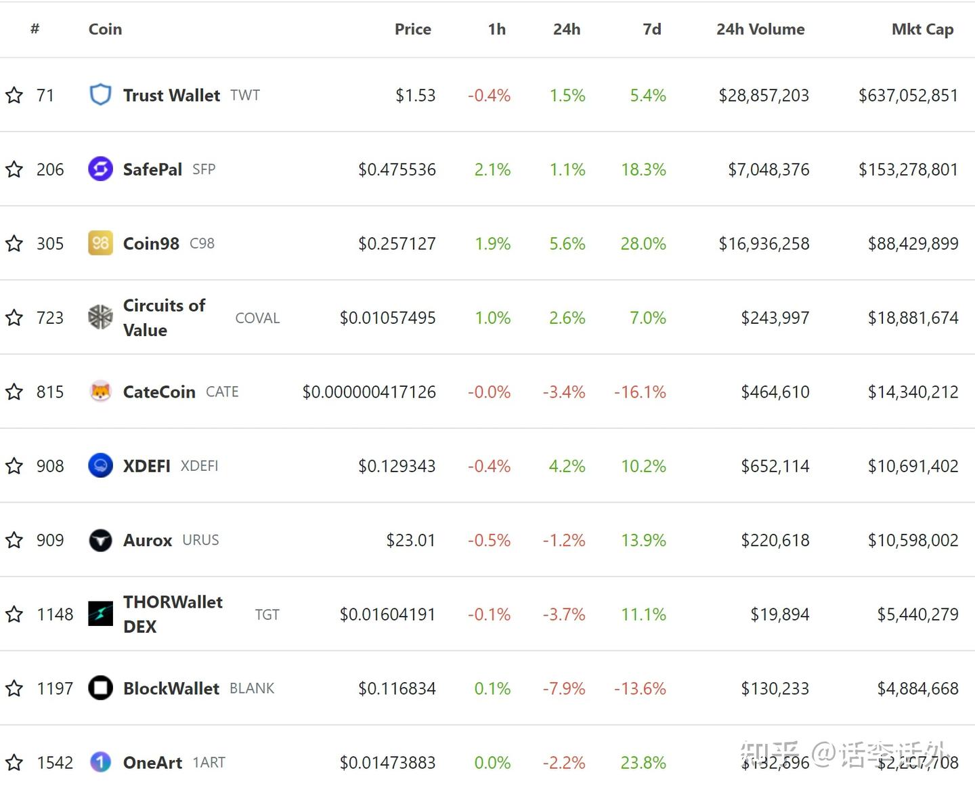The height and width of the screenshot is (794, 975).
Task: Click the OneArt circular logo
Action: tap(100, 762)
